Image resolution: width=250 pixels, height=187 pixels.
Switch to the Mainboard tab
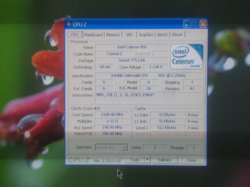93,35
